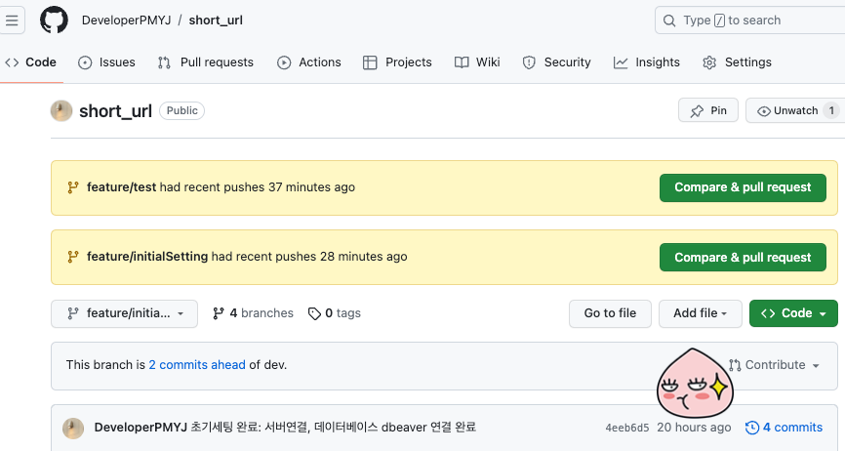
Task: Click the short_url repository title
Action: coord(115,111)
